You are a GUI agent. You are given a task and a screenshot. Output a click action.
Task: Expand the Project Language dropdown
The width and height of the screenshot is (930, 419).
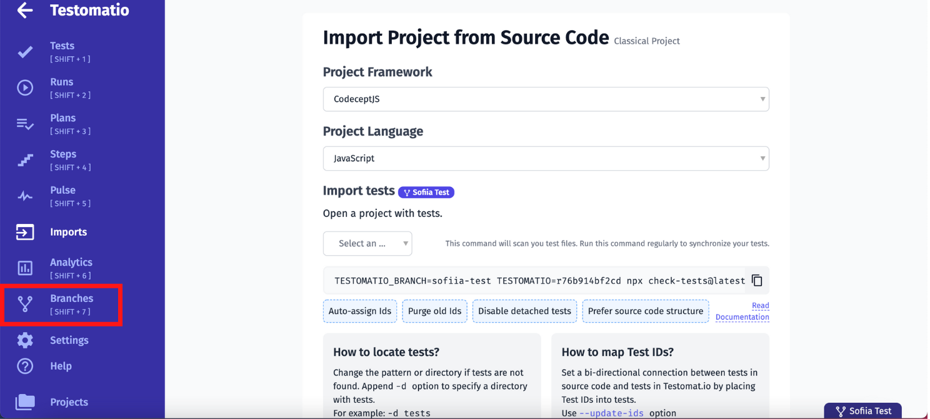[545, 158]
